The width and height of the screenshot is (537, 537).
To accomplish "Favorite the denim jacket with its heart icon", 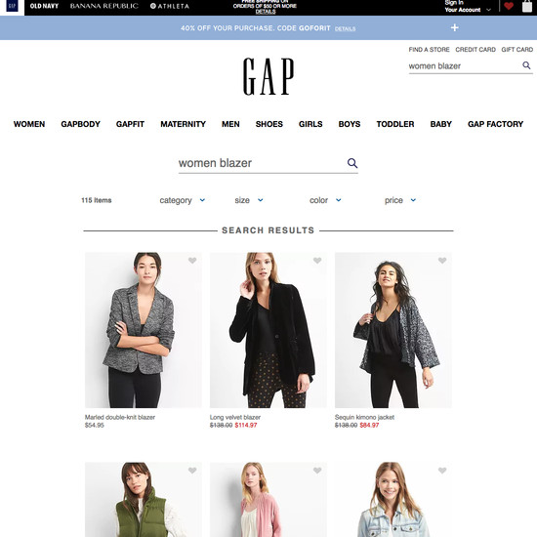I will pos(442,471).
